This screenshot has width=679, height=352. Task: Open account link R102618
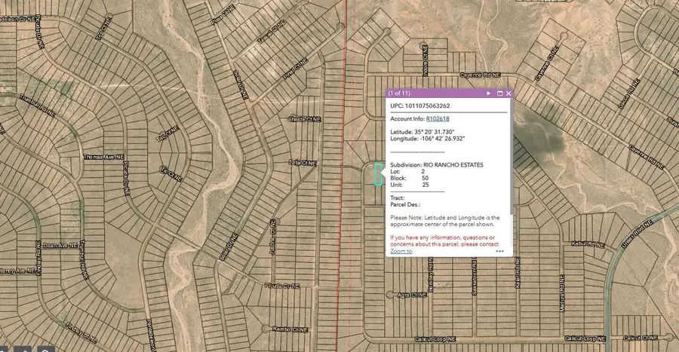(x=438, y=118)
